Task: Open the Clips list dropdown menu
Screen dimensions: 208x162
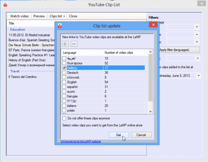Action: [x=57, y=16]
